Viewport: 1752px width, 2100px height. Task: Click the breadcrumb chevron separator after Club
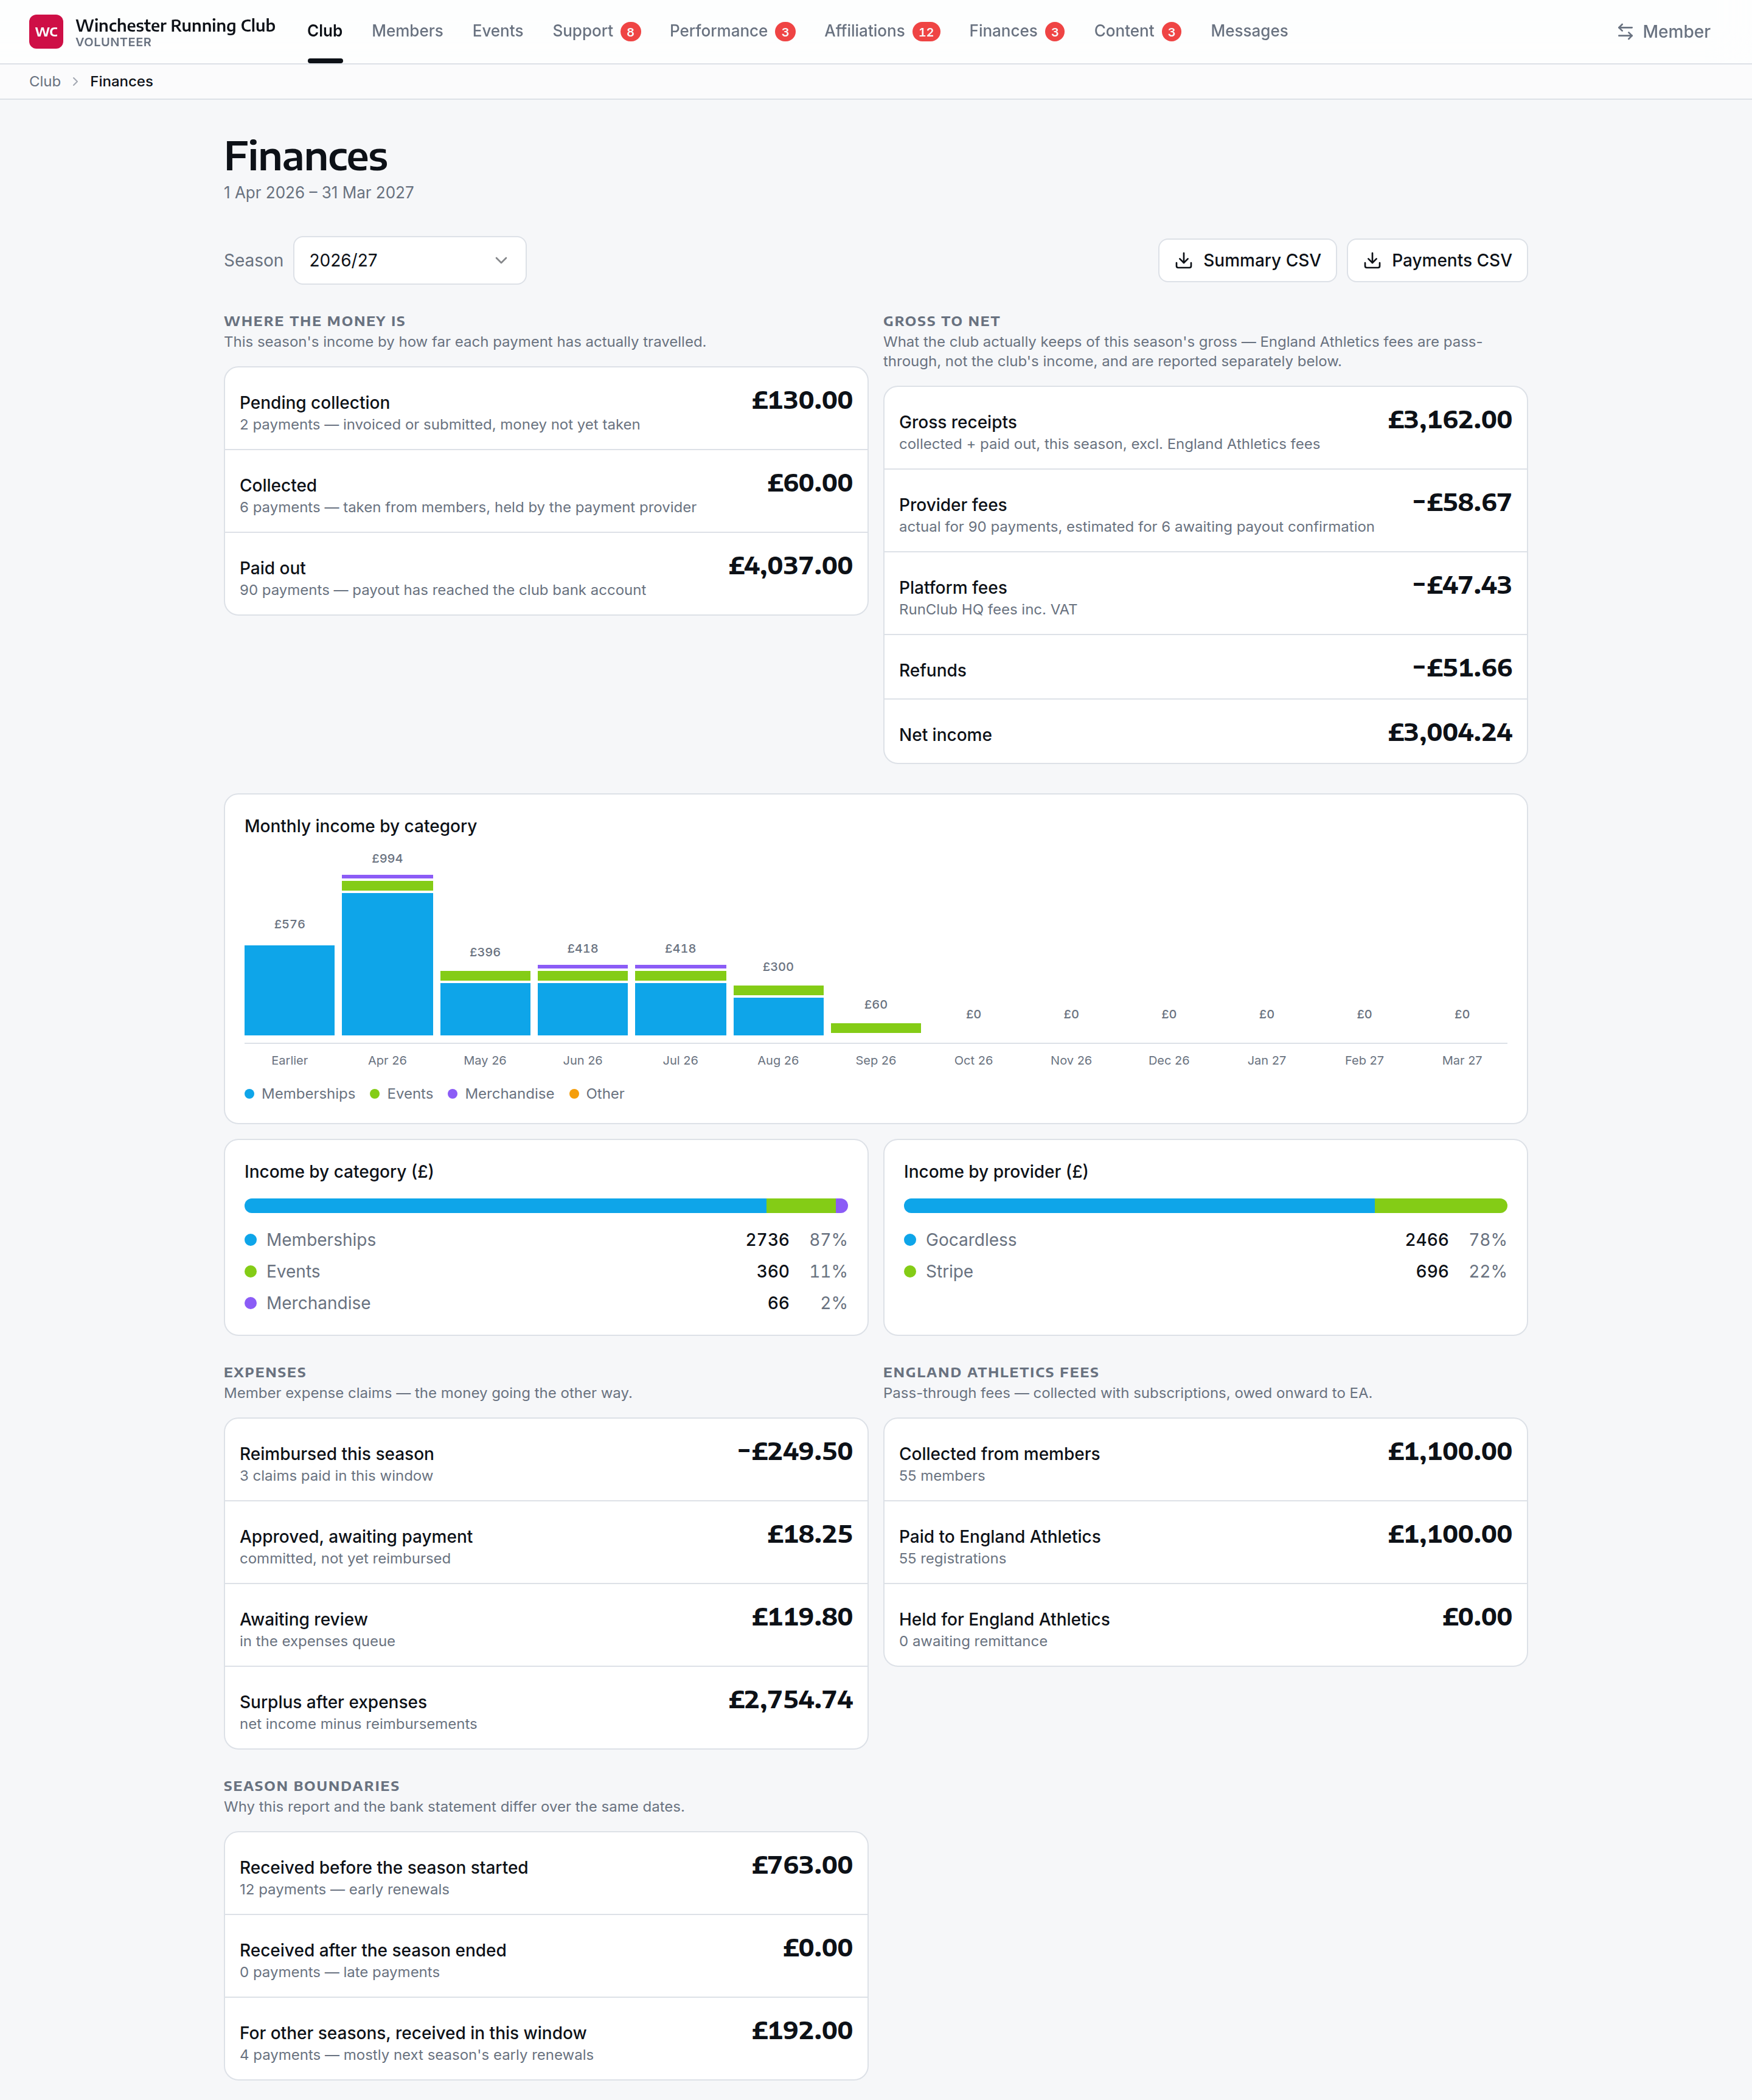(x=75, y=82)
